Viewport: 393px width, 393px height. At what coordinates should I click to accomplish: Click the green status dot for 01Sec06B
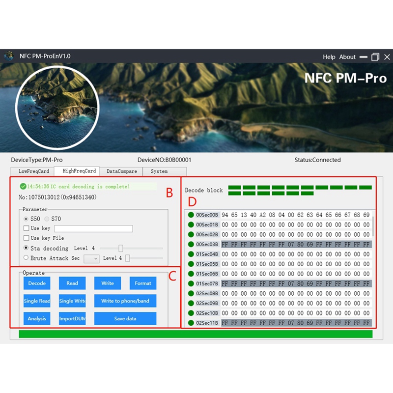(191, 274)
